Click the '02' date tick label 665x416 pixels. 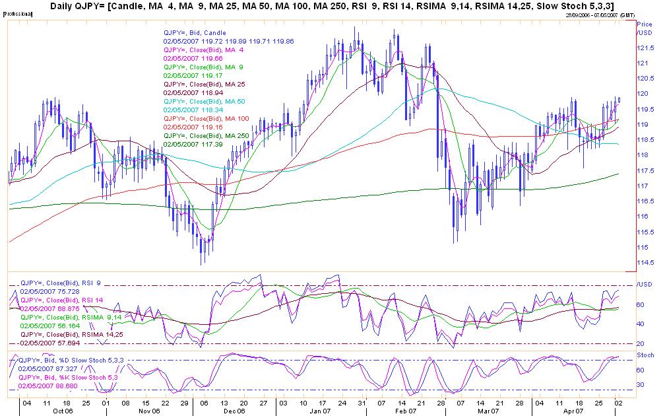pos(618,403)
